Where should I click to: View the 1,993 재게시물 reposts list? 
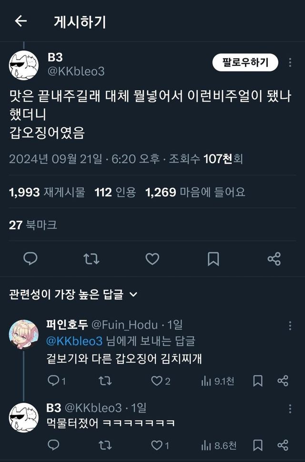click(47, 192)
